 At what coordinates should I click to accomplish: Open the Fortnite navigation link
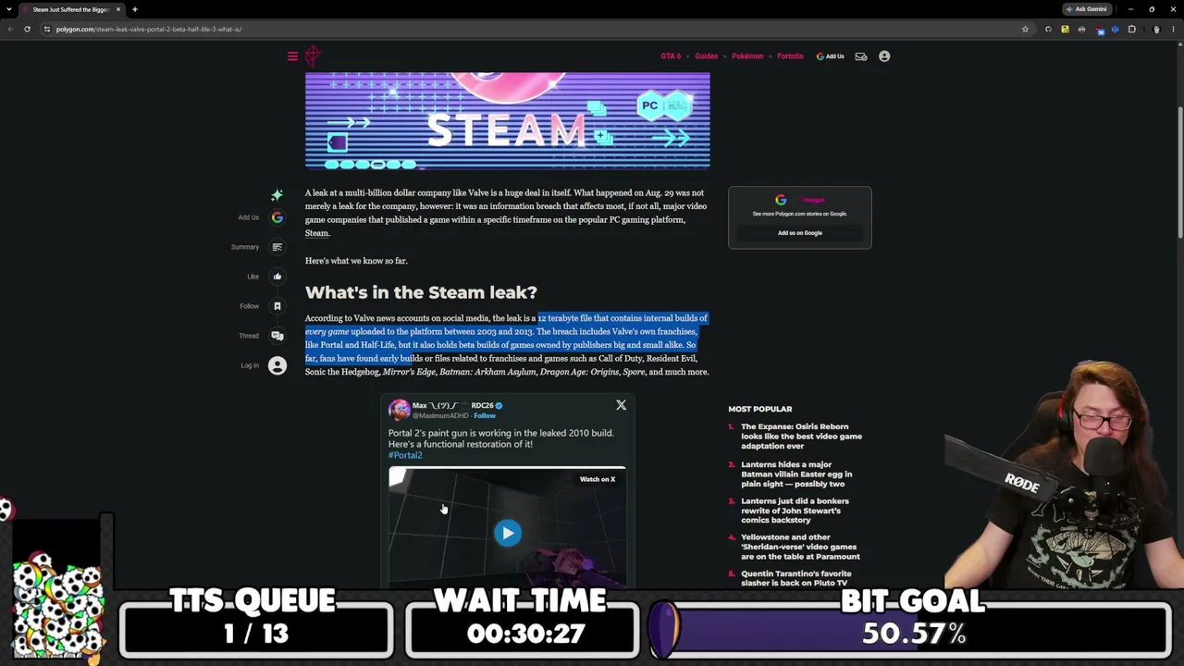tap(790, 56)
